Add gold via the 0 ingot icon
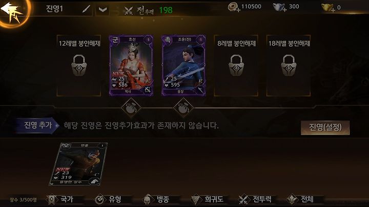This screenshot has width=369, height=207. pos(329,8)
